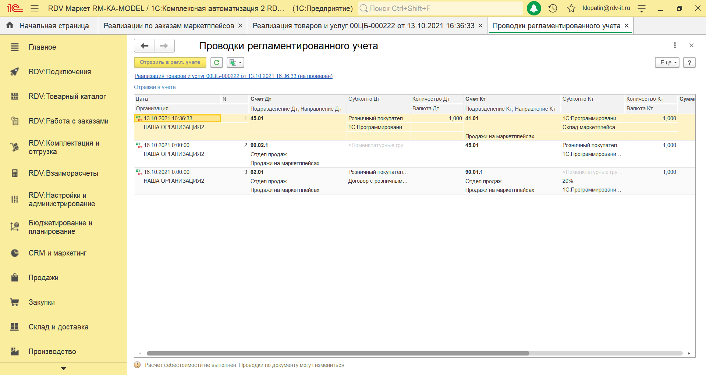Open the RDV:Подключения rocket section
The height and width of the screenshot is (375, 706).
(60, 72)
